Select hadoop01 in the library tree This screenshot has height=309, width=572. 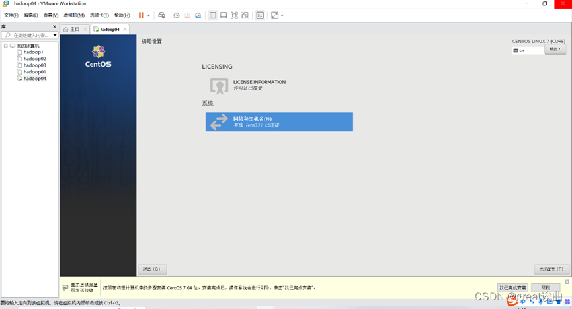click(34, 72)
